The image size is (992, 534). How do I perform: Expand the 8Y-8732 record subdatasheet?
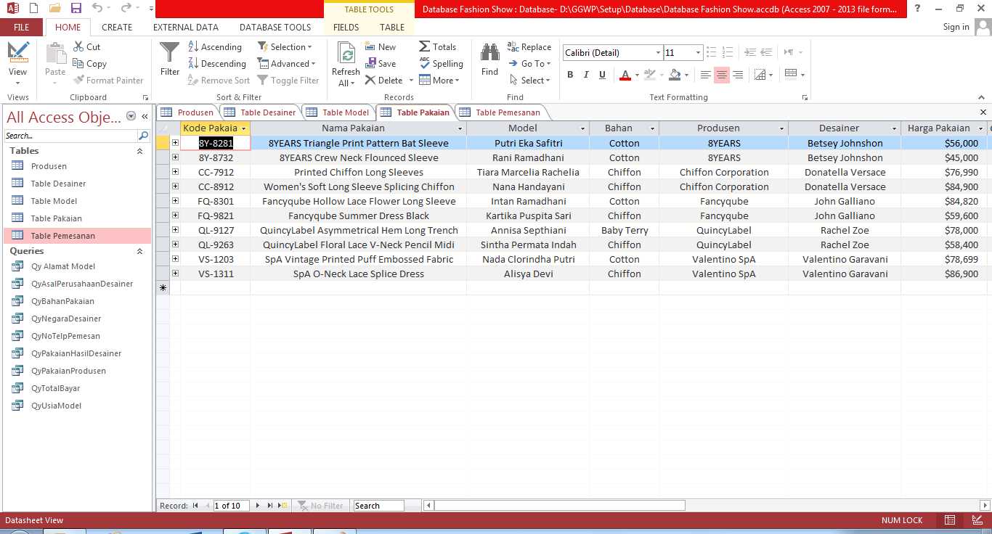tap(175, 157)
